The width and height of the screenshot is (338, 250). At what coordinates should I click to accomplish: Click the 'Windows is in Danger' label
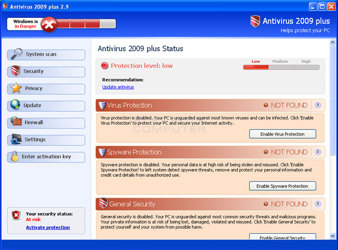(26, 24)
